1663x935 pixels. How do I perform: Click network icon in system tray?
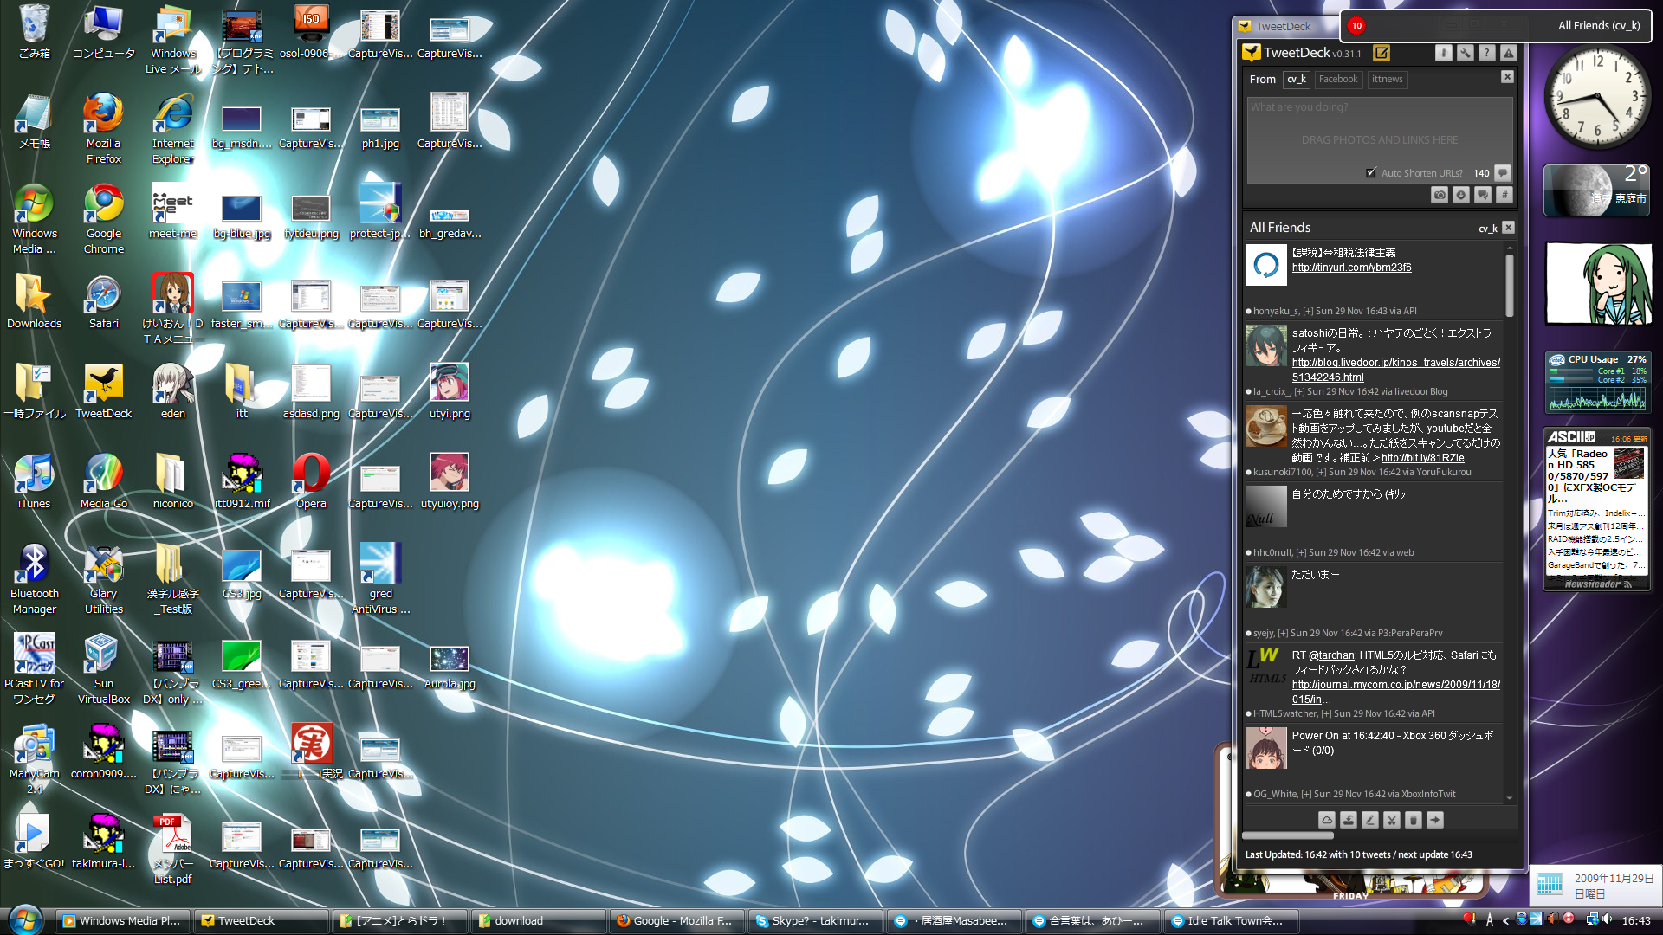[1591, 919]
